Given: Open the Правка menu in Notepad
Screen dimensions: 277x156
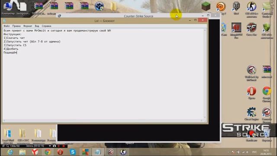Looking at the screenshot, I should (16, 26).
